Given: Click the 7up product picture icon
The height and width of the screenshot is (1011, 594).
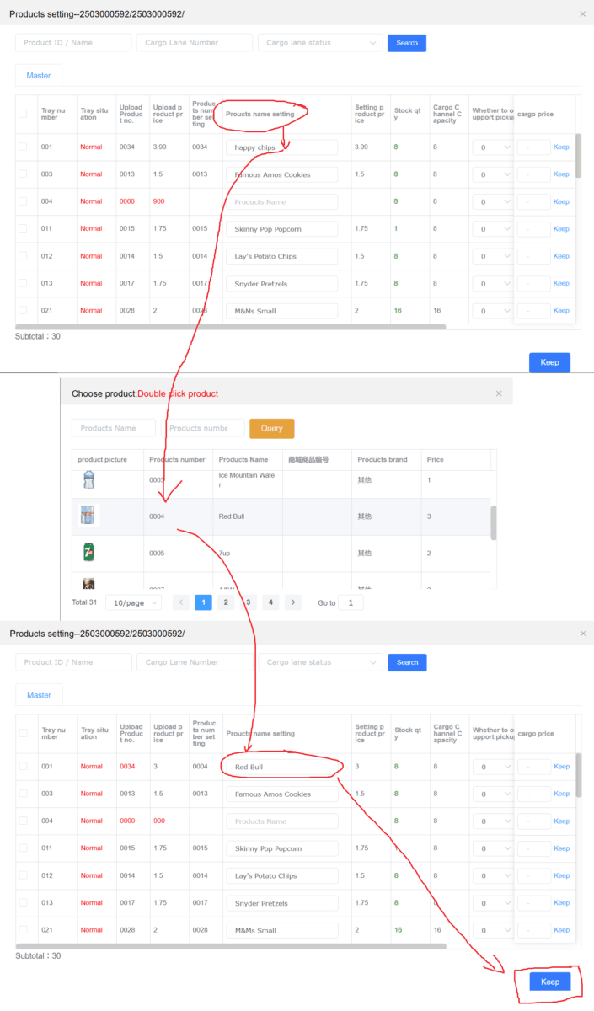Looking at the screenshot, I should (x=88, y=553).
